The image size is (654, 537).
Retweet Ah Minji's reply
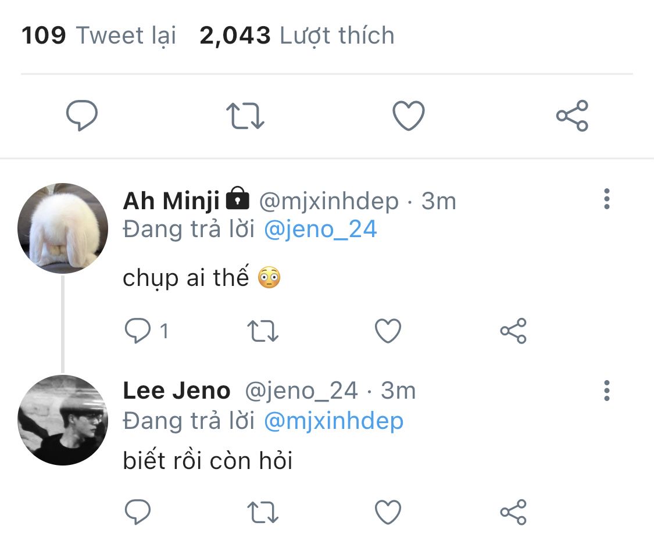tap(263, 331)
